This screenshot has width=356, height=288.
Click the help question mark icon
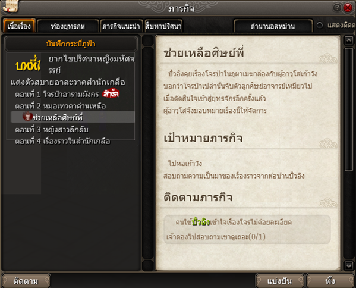pyautogui.click(x=337, y=8)
